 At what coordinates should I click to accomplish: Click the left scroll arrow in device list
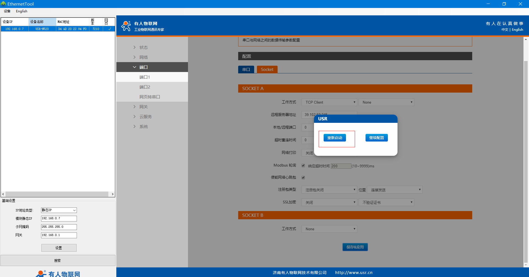click(3, 194)
